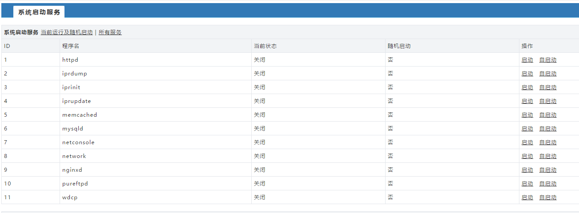This screenshot has width=579, height=213.
Task: Click 自启动 for mysqld
Action: coord(548,129)
